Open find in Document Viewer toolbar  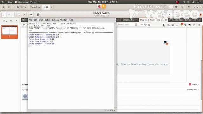(31, 15)
